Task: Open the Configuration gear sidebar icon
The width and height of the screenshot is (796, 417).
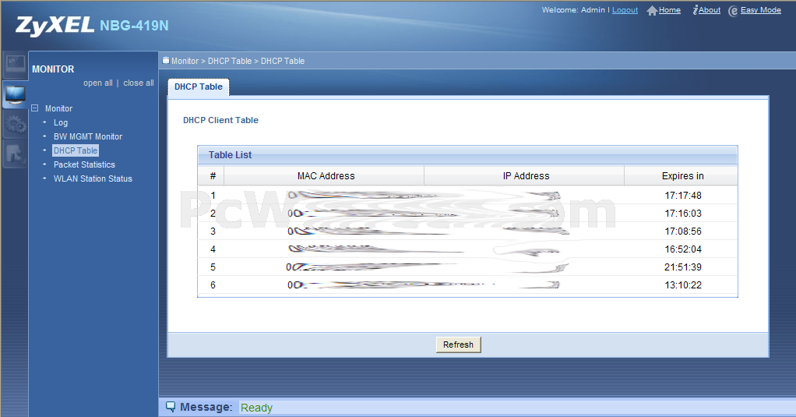Action: 15,124
